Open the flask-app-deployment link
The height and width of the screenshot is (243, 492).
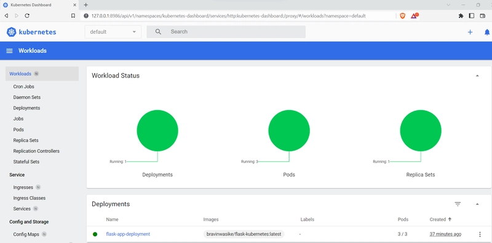pos(128,234)
